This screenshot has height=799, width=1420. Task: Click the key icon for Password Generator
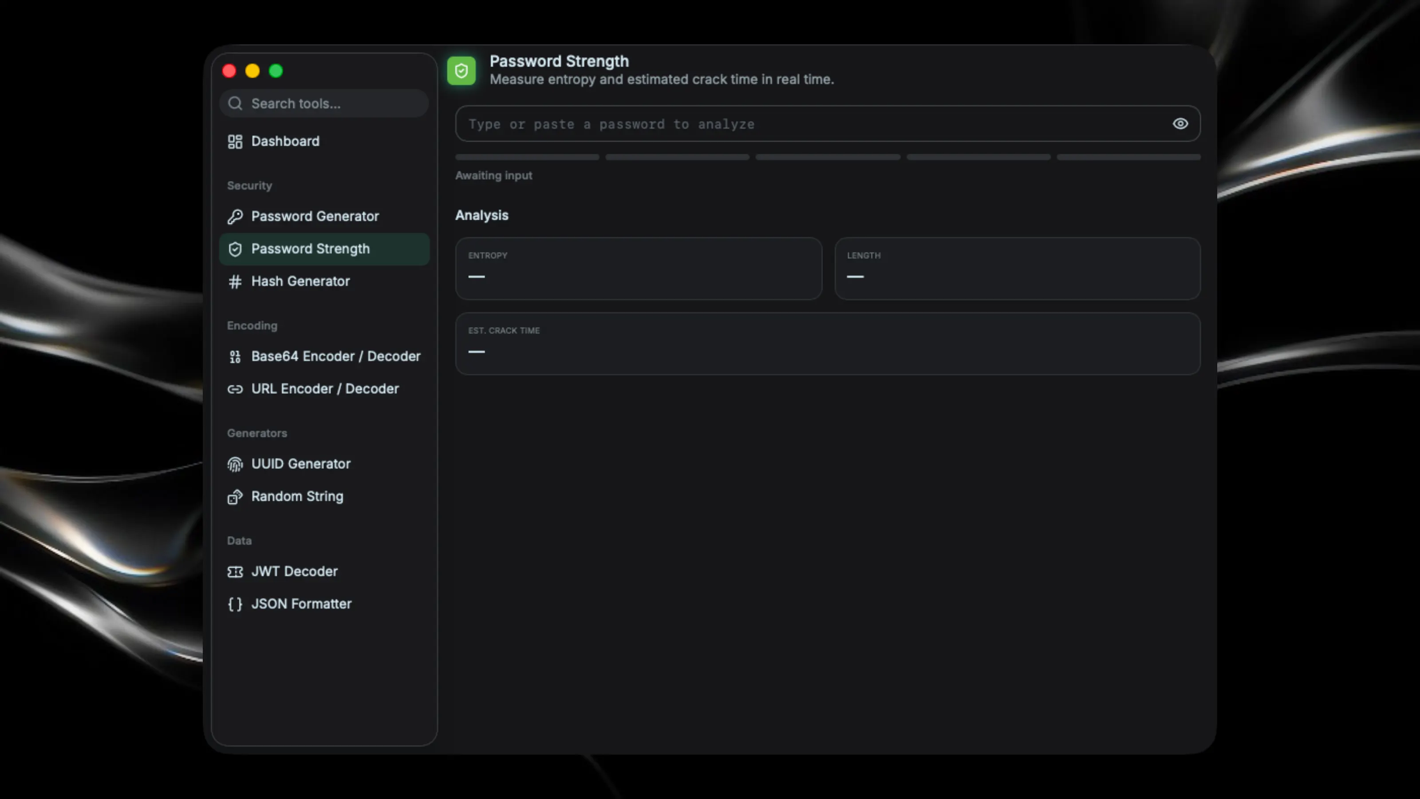[235, 217]
